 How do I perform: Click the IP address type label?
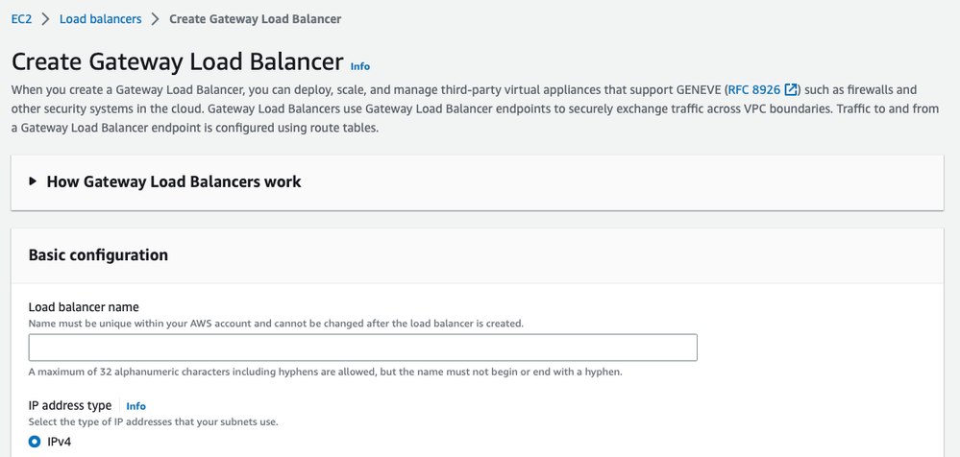70,405
